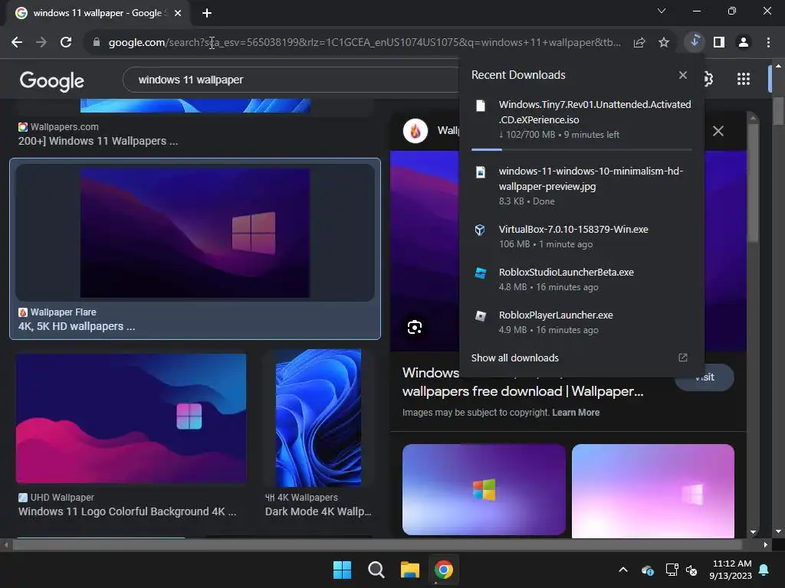Click the RobloxStudioLauncherBeta icon

click(x=481, y=273)
